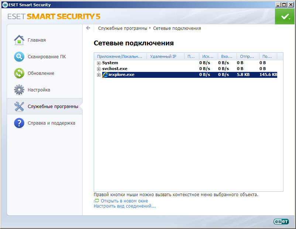
Task: Click the ESET logo in bottom corner
Action: click(281, 222)
